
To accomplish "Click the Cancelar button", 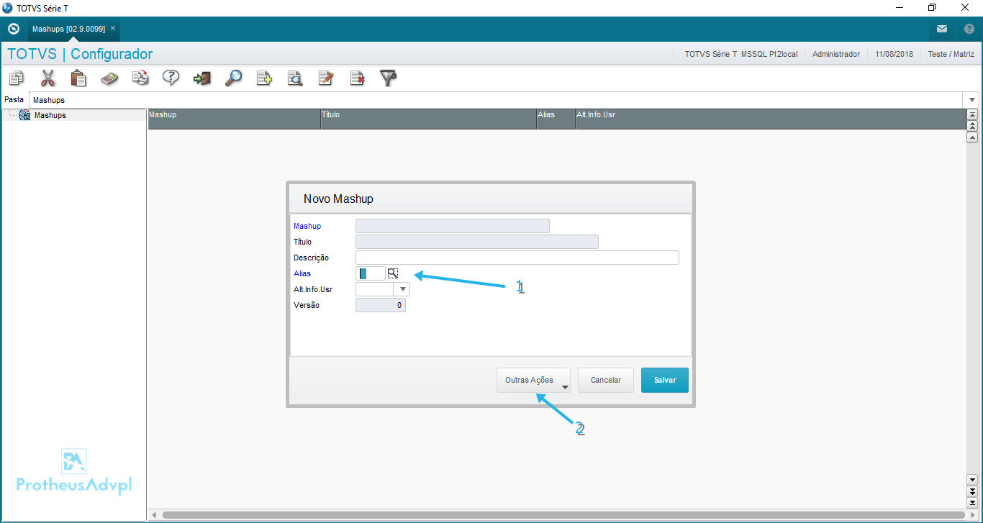I will (606, 380).
